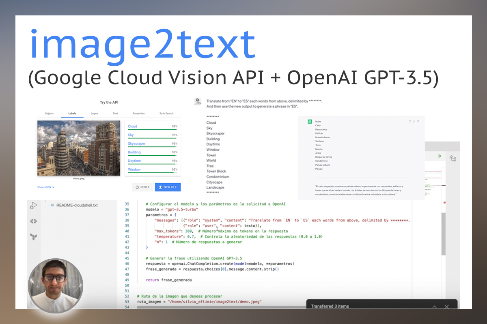Viewport: 487px width, 324px height.
Task: Click the "temperature" parameter line
Action: tap(239, 236)
